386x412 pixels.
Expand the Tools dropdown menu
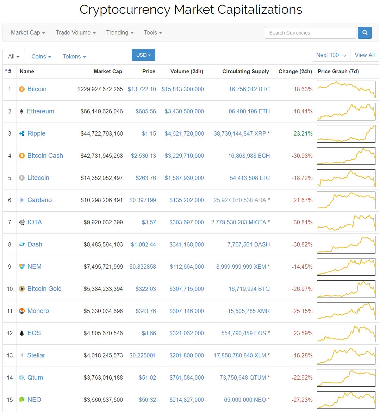[x=153, y=33]
